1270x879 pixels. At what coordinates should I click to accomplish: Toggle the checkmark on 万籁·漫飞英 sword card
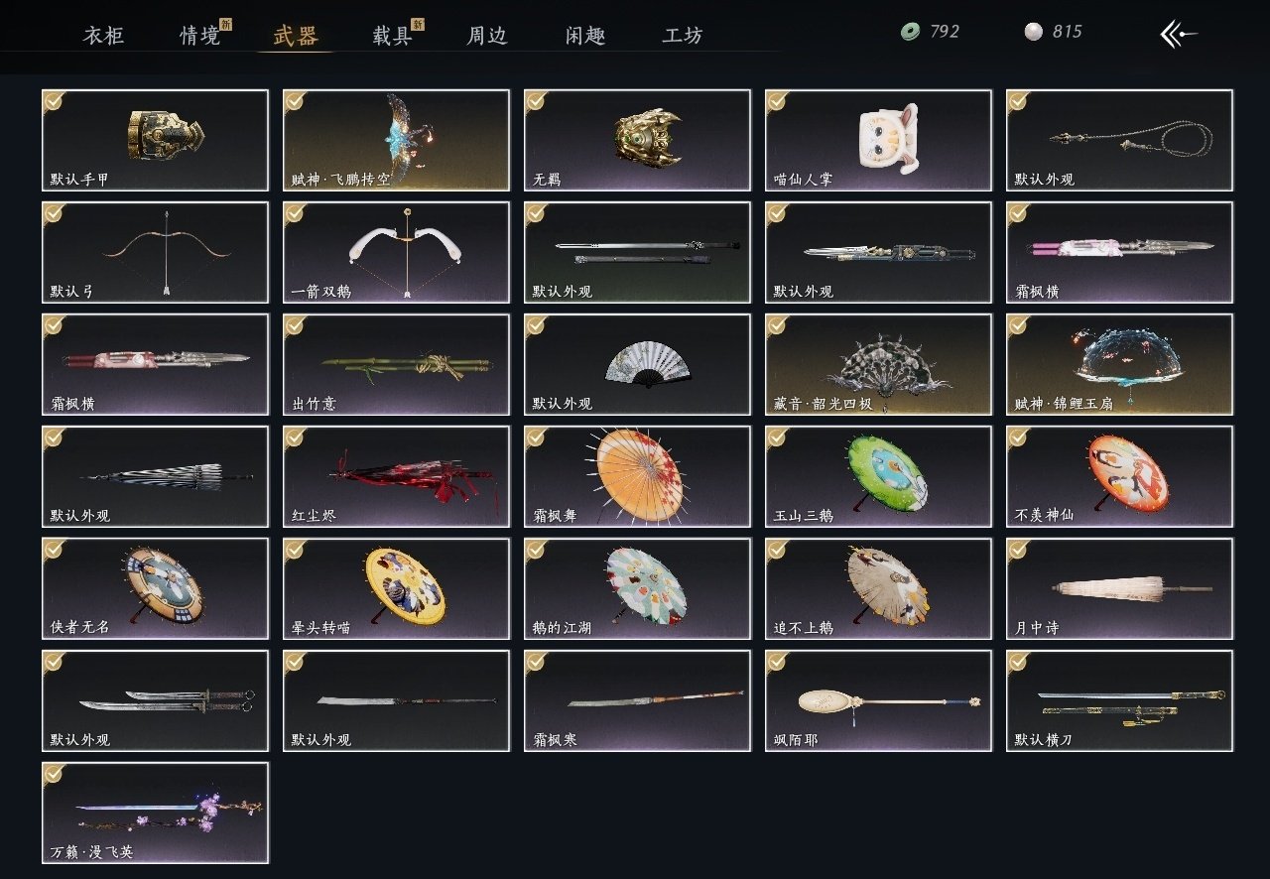point(54,773)
